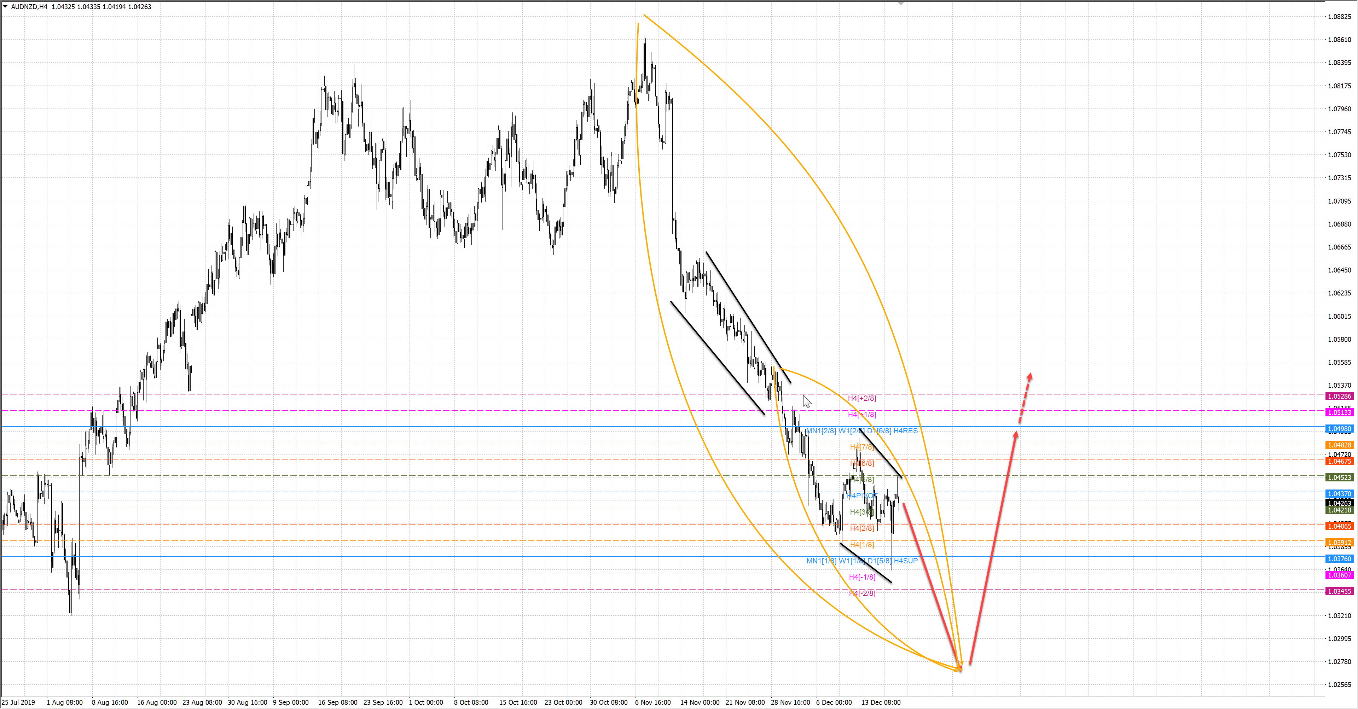Click the 6 Nov 16:00 time label

click(652, 702)
